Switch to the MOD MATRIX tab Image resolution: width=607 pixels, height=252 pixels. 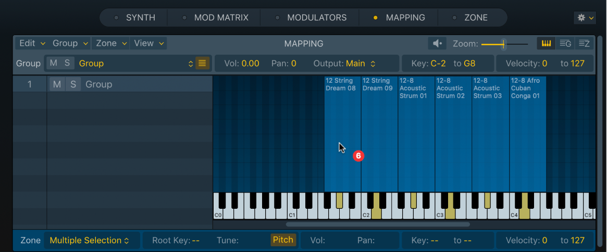(x=221, y=18)
